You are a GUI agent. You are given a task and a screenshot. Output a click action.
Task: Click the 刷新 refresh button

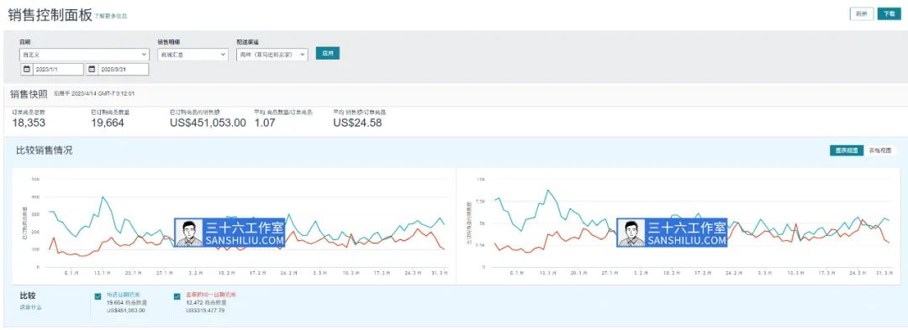pos(862,14)
